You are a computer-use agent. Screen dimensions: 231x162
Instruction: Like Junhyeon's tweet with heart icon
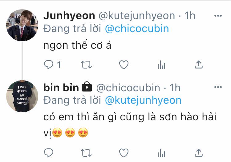point(124,64)
